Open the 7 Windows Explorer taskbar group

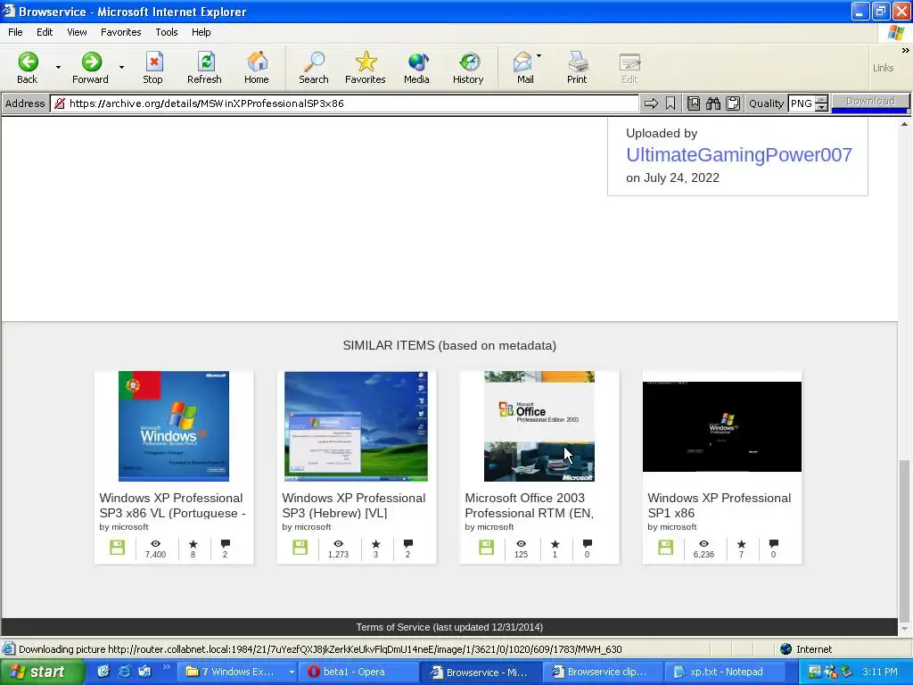pyautogui.click(x=237, y=672)
